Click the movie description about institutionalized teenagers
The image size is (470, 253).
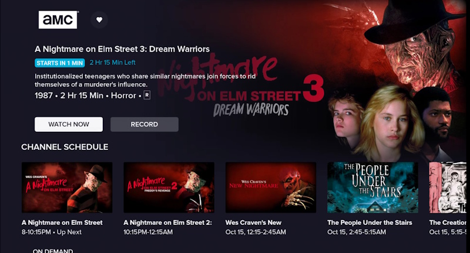pyautogui.click(x=146, y=80)
